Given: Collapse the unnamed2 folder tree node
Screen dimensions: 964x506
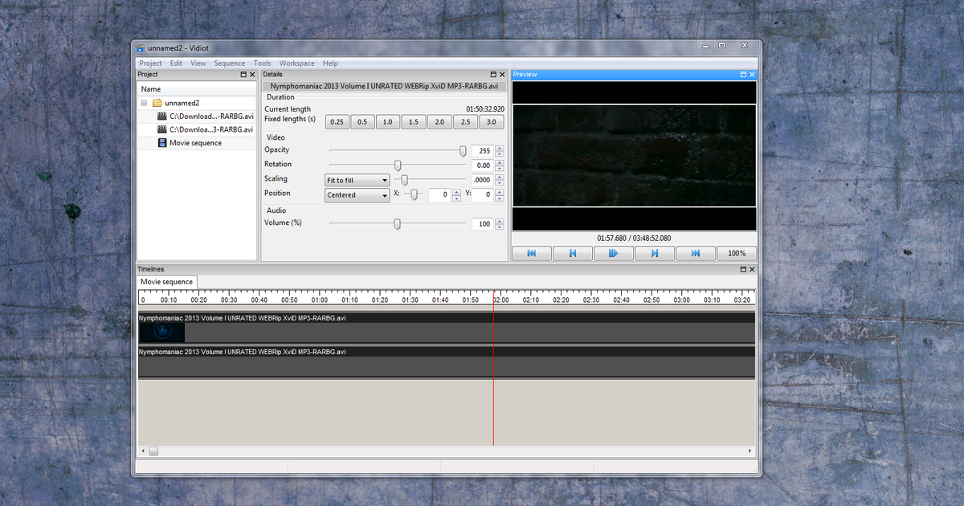Looking at the screenshot, I should click(x=145, y=103).
